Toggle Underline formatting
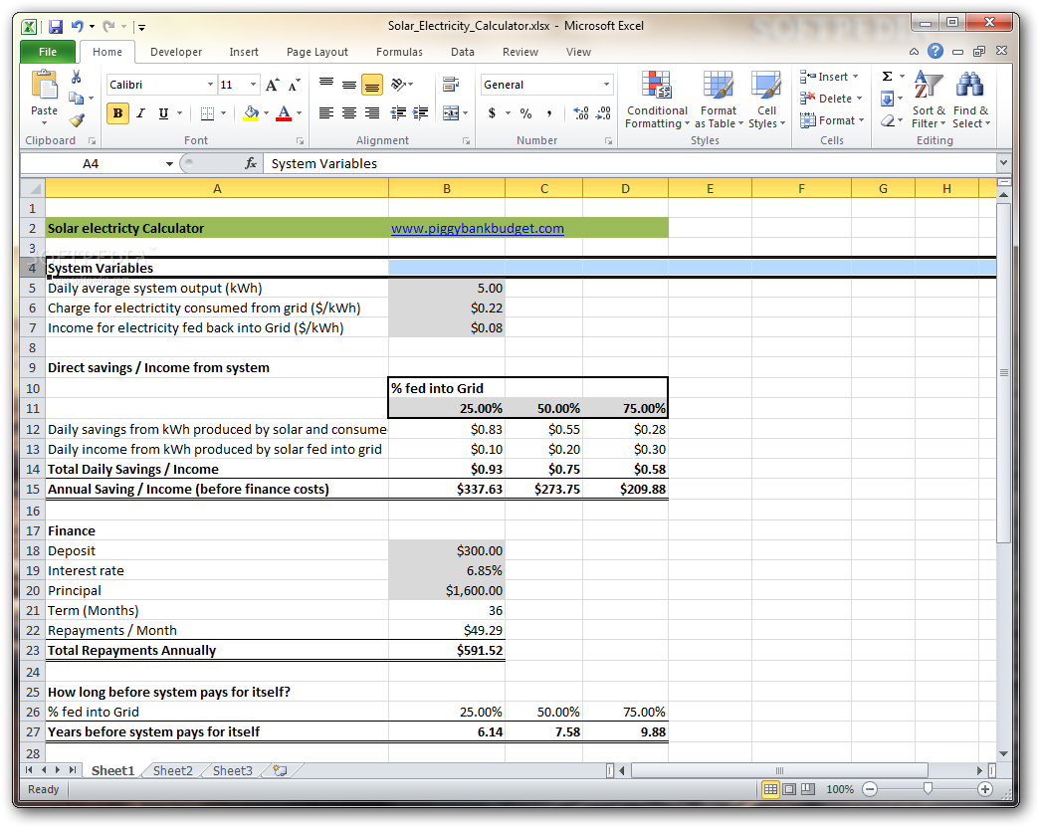This screenshot has width=1040, height=828. point(163,113)
